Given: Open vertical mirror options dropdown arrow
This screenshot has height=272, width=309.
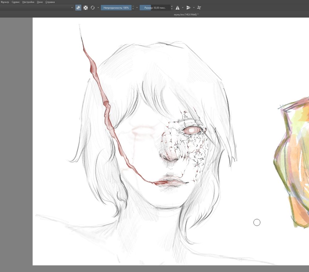Looking at the screenshot, I should (x=194, y=8).
